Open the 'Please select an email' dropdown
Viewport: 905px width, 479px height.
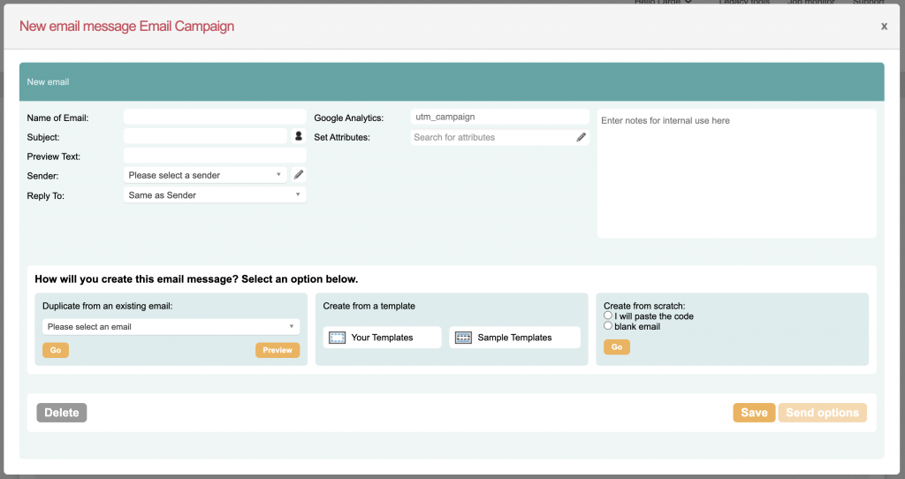171,327
